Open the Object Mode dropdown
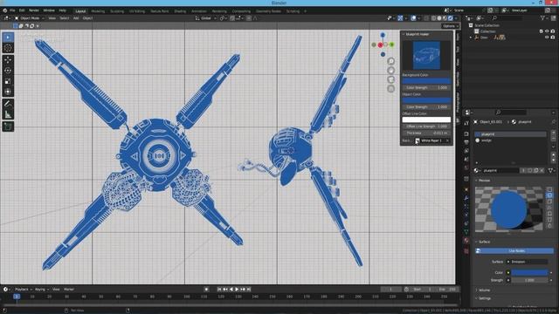Image resolution: width=559 pixels, height=314 pixels. [29, 18]
